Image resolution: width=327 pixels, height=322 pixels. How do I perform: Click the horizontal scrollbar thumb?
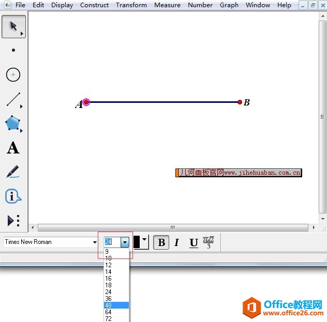click(x=173, y=227)
